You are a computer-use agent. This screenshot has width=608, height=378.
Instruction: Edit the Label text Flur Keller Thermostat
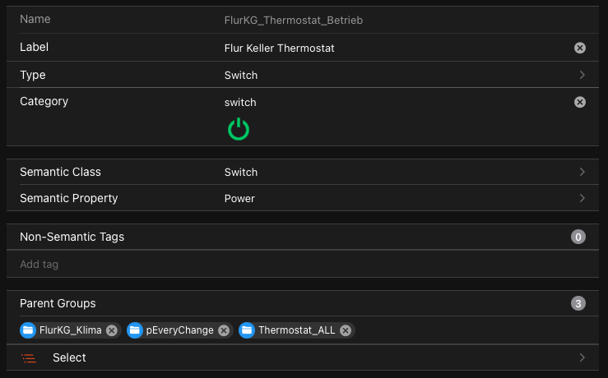(x=279, y=48)
